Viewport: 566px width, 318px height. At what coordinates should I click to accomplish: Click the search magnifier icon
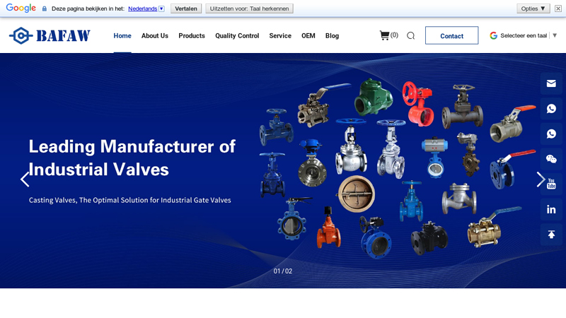pyautogui.click(x=410, y=36)
